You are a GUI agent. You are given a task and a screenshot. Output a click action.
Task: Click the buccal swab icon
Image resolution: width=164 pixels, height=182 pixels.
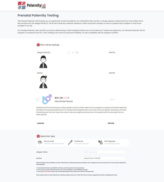[40, 142]
